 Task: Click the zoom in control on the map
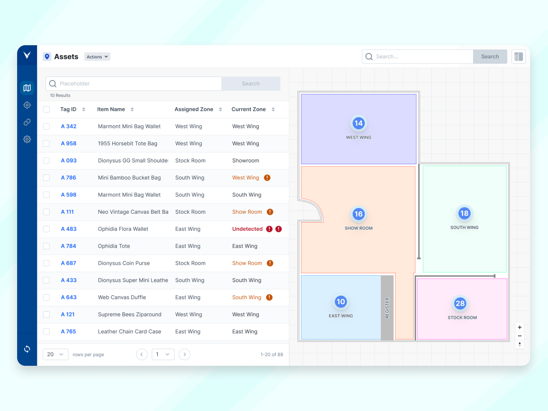520,327
